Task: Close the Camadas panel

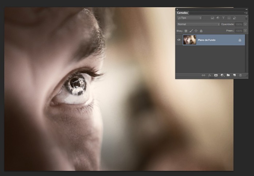Action: pos(177,9)
